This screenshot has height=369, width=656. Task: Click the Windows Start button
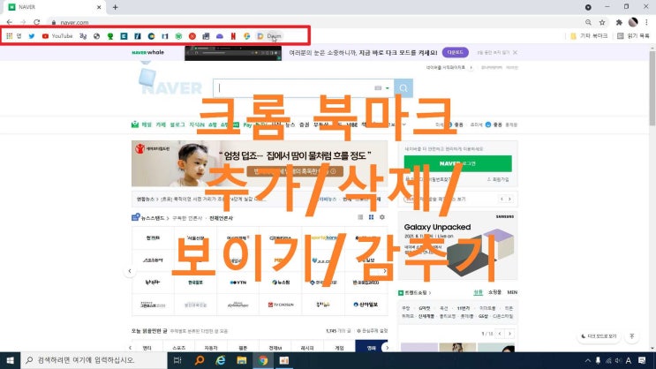10,360
